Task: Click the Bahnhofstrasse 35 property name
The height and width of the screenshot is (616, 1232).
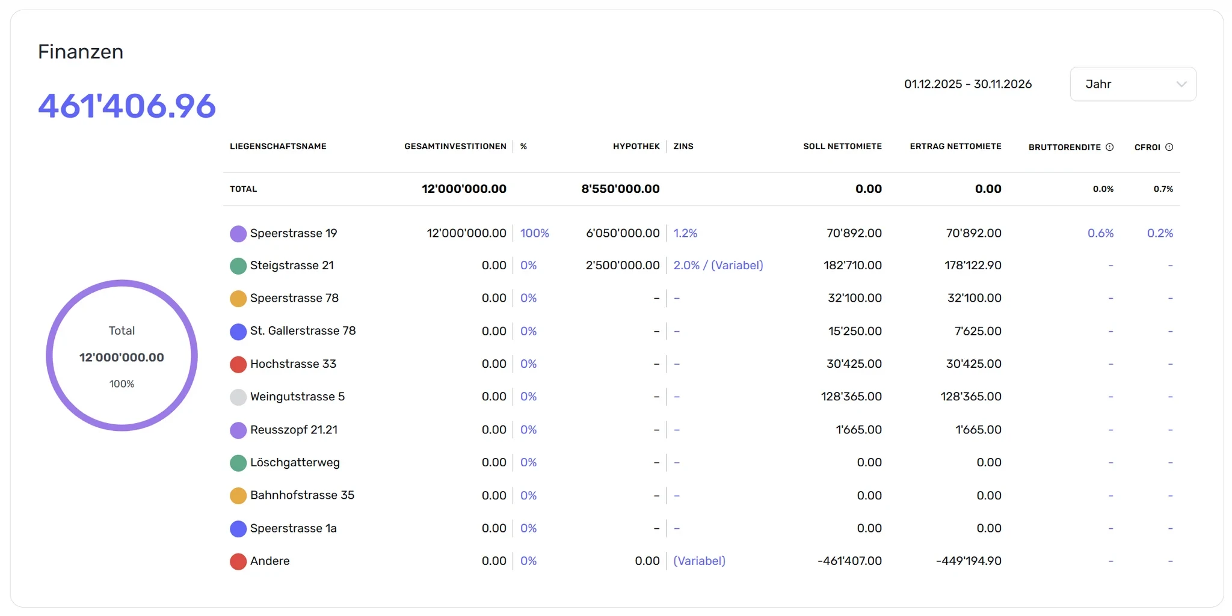Action: (302, 495)
